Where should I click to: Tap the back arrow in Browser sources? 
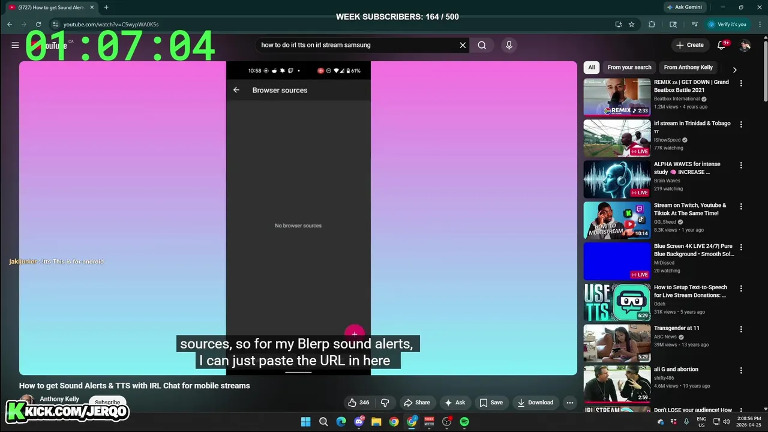coord(236,90)
